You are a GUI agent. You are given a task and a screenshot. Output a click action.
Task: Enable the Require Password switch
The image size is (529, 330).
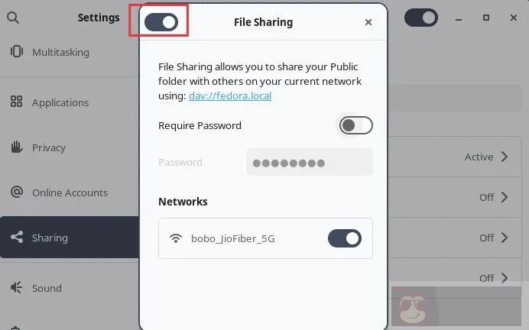pos(356,125)
